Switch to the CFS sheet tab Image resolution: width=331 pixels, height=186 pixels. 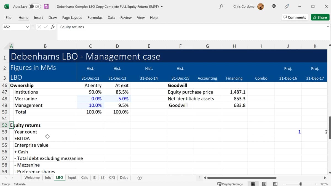coord(112,177)
